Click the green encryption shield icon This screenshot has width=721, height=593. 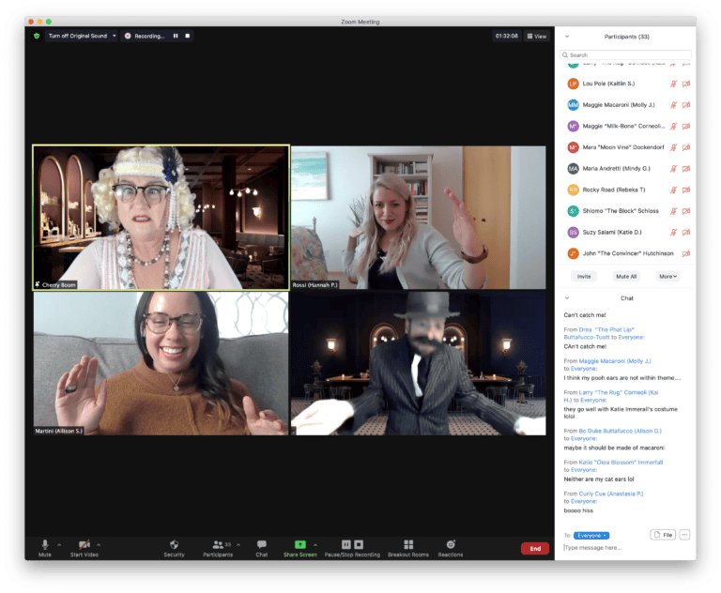tap(37, 36)
